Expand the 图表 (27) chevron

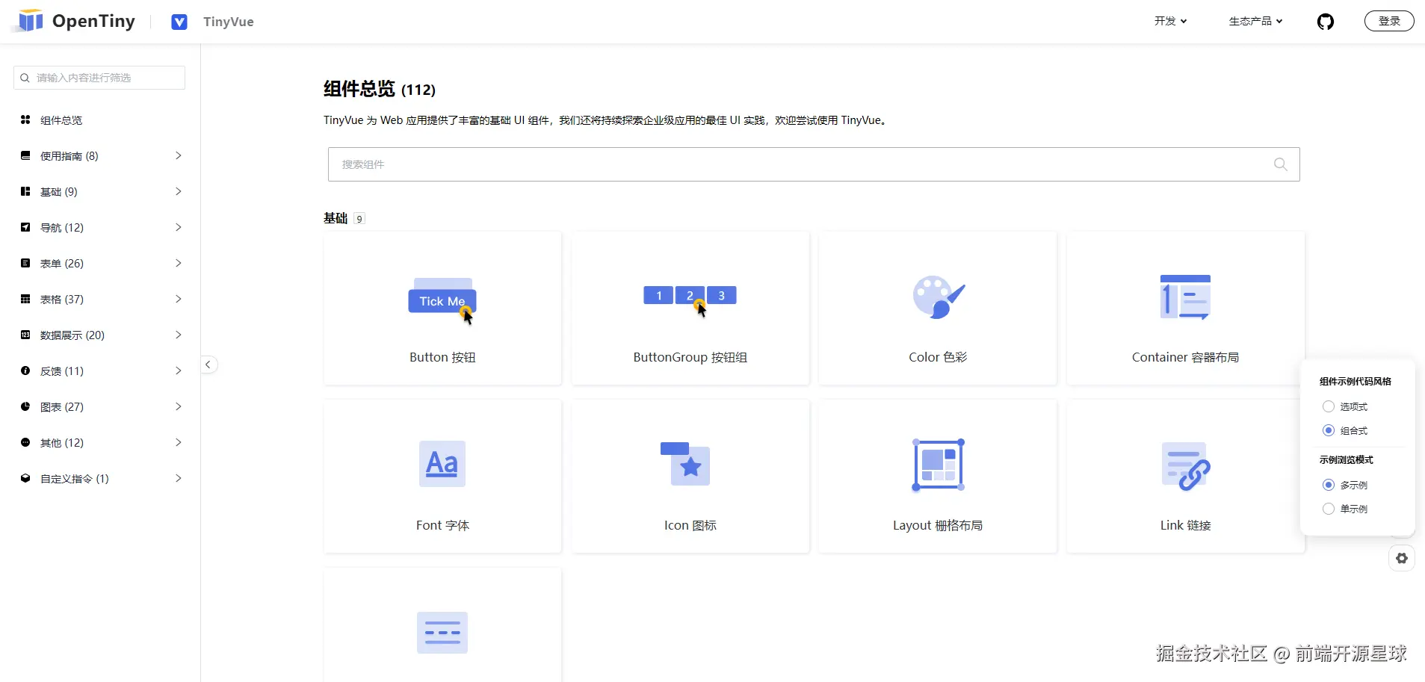(x=179, y=406)
